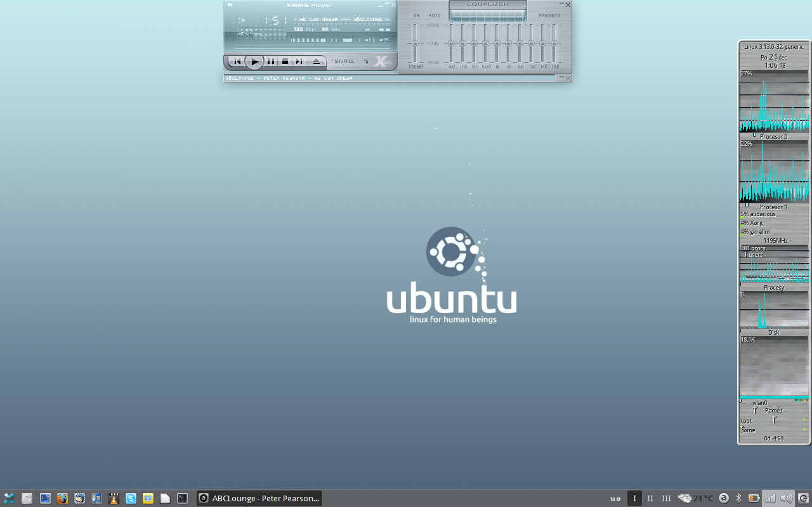Image resolution: width=812 pixels, height=507 pixels.
Task: Launch the terminal from the taskbar
Action: 182,498
